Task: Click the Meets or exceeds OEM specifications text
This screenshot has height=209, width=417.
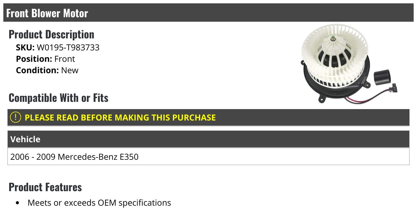Action: coord(99,203)
